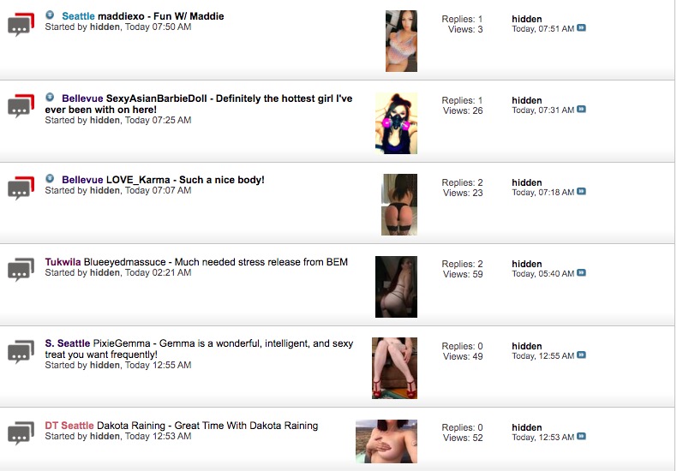Viewport: 677px width, 471px height.
Task: Go to last post arrow at 07:18 AM
Action: click(581, 192)
